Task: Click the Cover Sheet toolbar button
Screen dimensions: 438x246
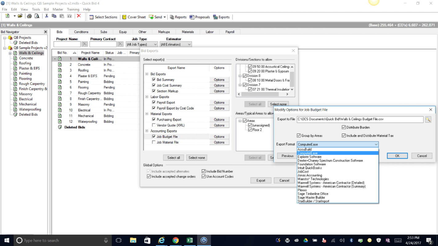Action: pos(134,17)
